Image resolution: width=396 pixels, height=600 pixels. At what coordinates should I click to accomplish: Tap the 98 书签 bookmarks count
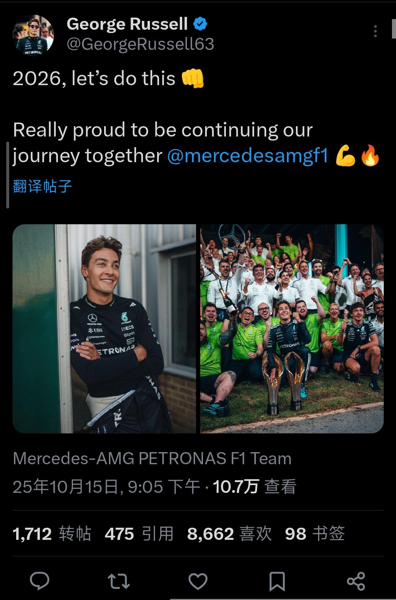pos(315,534)
